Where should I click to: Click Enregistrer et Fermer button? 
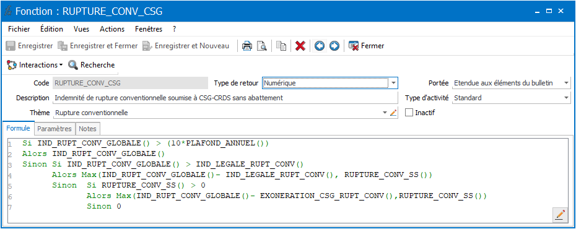[x=98, y=46]
